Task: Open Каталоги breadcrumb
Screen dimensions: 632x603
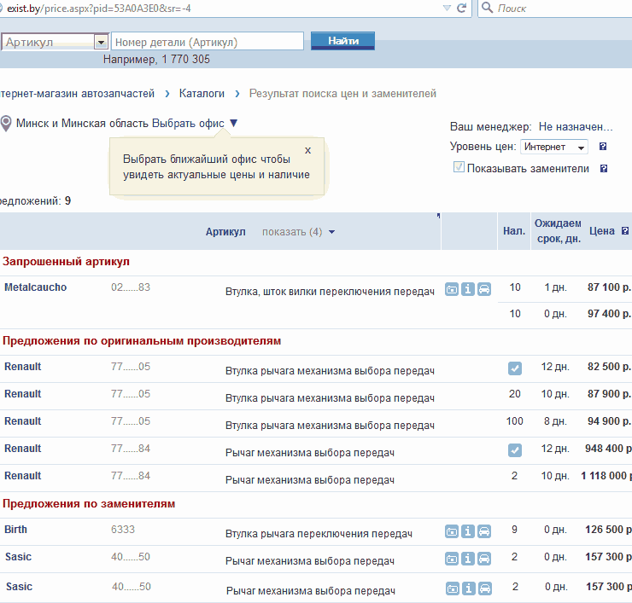Action: click(202, 93)
